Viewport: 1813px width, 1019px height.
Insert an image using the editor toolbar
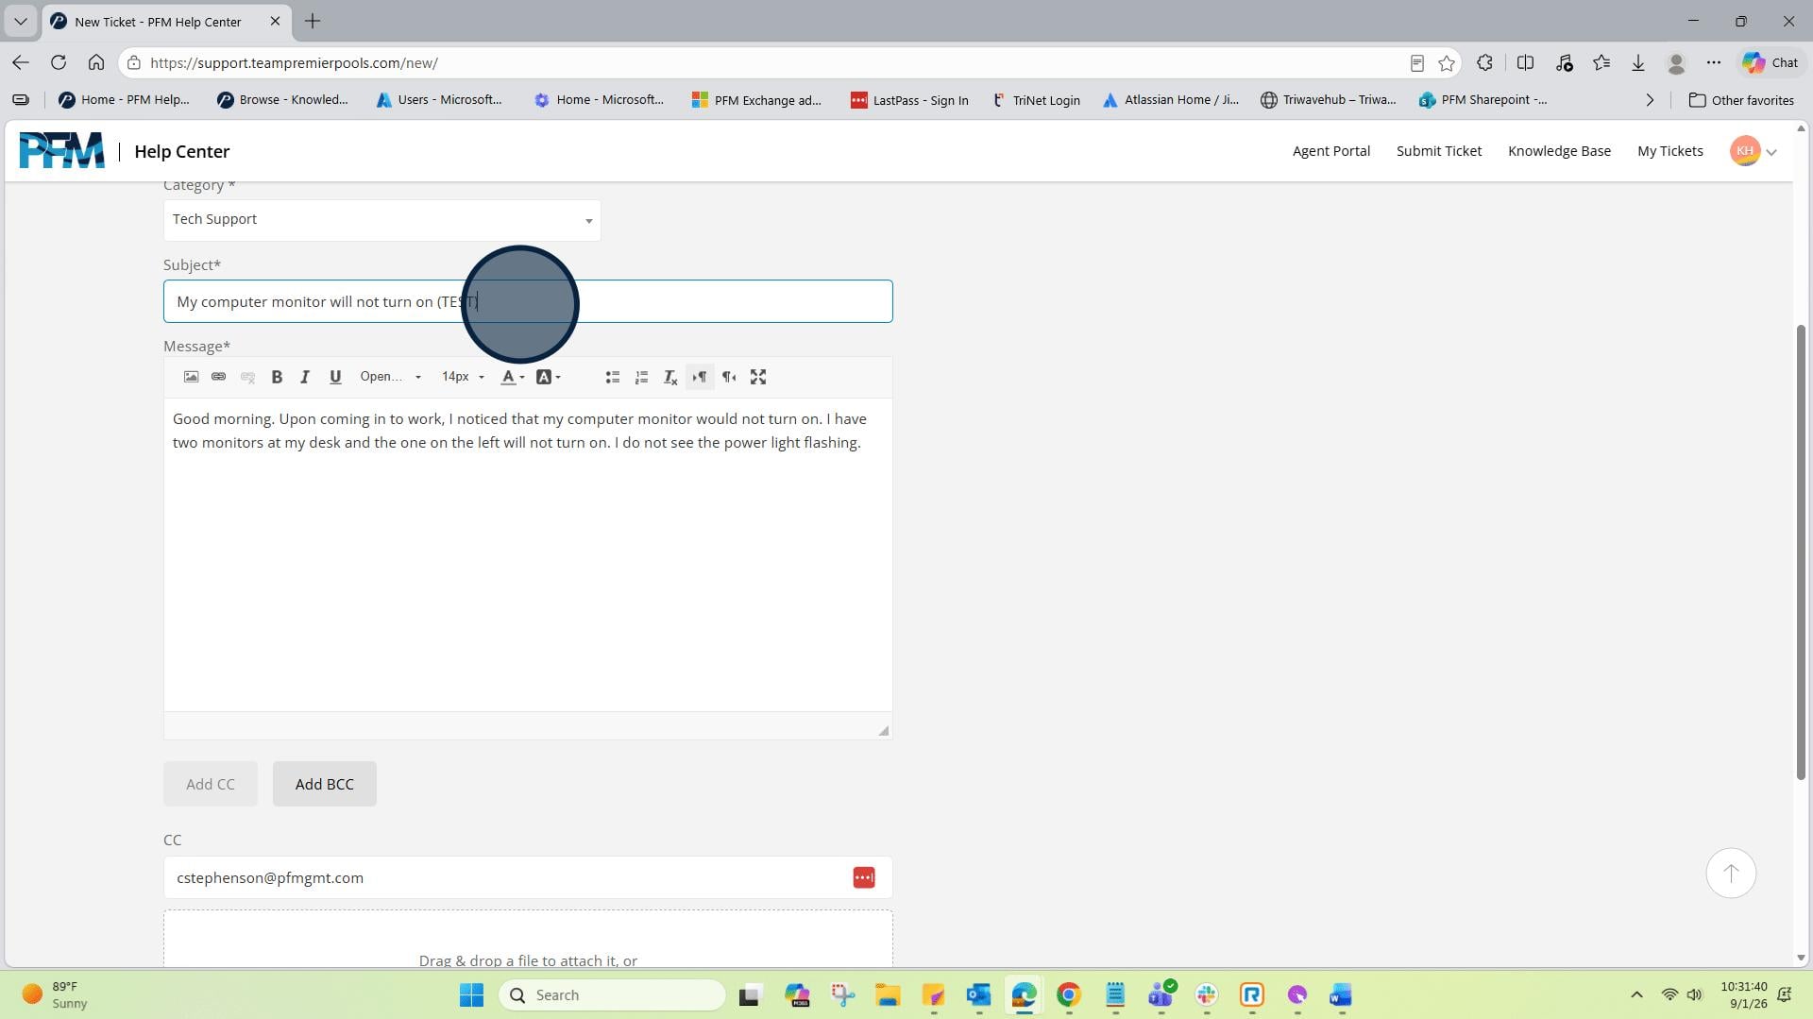click(191, 377)
